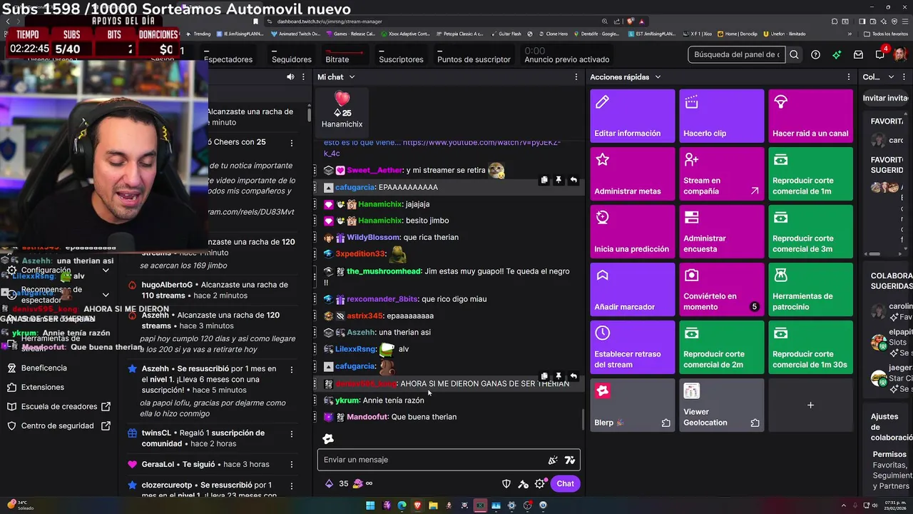The width and height of the screenshot is (913, 514).
Task: Open the whispers icon with the 4 badge
Action: [880, 54]
